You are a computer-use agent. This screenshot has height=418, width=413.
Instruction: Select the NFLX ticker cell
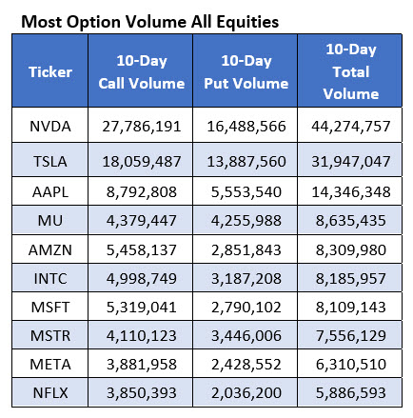click(x=50, y=392)
